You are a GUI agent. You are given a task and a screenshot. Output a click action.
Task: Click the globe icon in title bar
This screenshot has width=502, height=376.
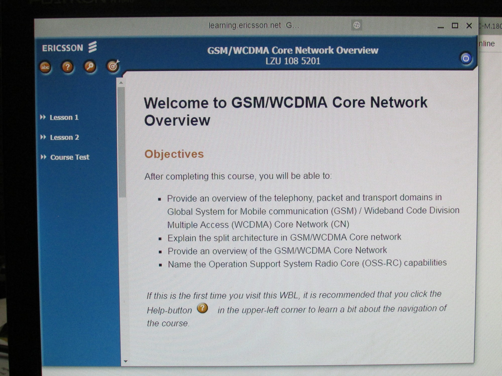[x=357, y=25]
